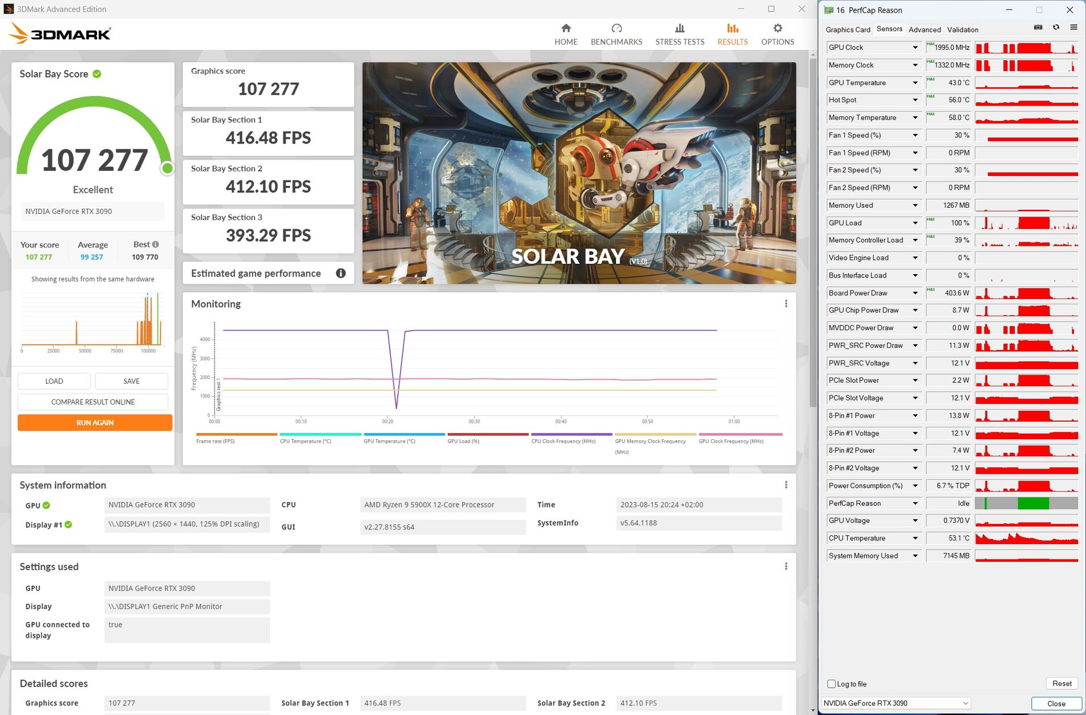Screen dimensions: 1086x715
Task: Open the Home tab icon in 3DMark
Action: point(566,28)
